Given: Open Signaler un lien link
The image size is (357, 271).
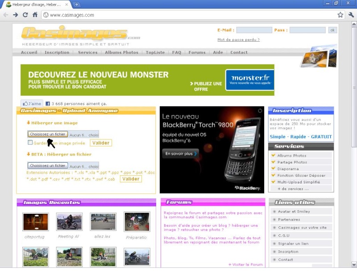Looking at the screenshot, I should (x=293, y=244).
